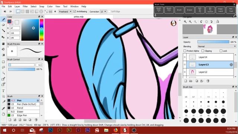238x134 pixels.
Task: Click the Undo arrow in top toolbar
Action: tap(5, 12)
